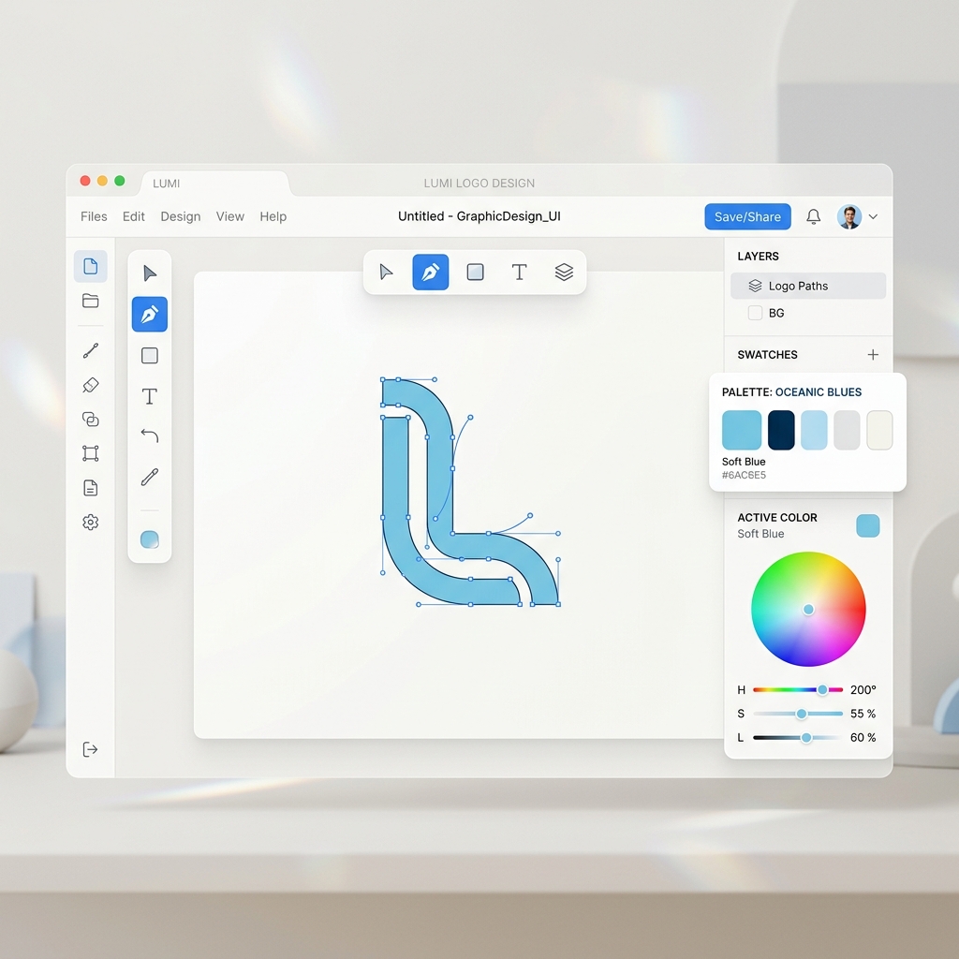Click the user profile avatar
The image size is (959, 959).
[849, 216]
